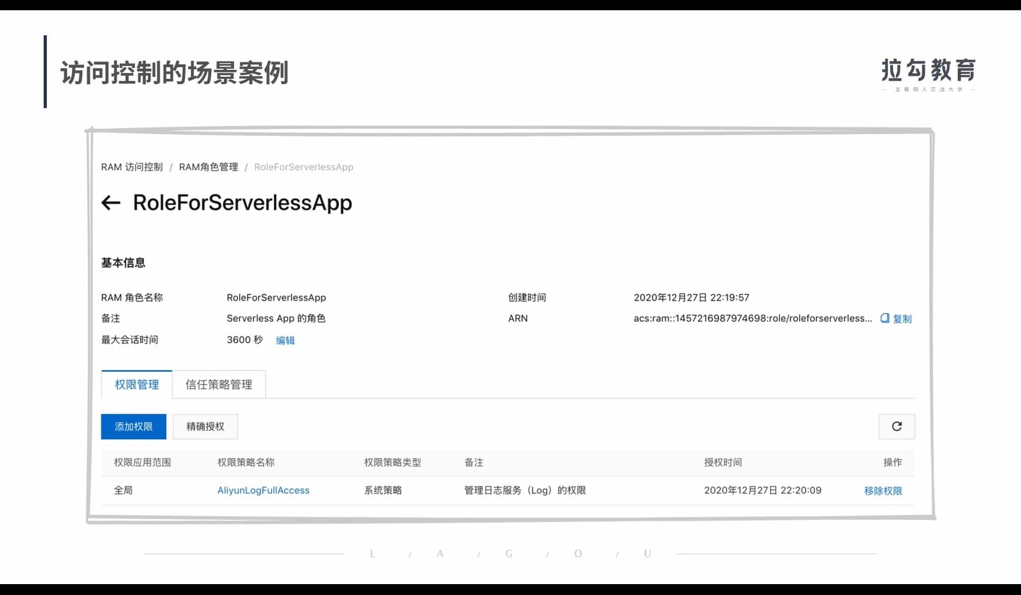Viewport: 1021px width, 595px height.
Task: Click the 权限策略名称 column header
Action: 246,462
